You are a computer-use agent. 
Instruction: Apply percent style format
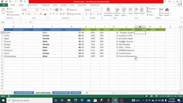tap(91, 14)
